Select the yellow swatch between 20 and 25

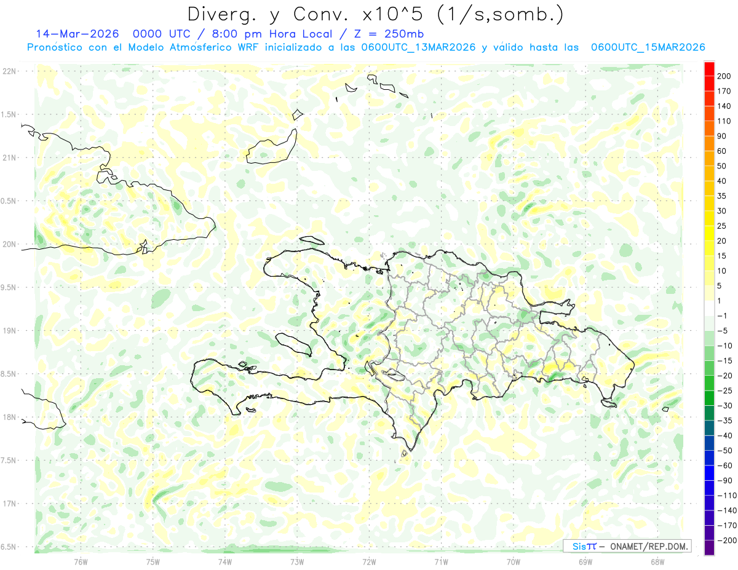709,234
